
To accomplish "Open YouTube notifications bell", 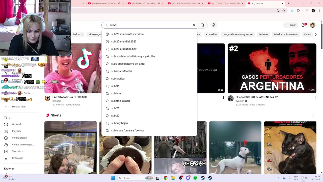I will tap(303, 25).
